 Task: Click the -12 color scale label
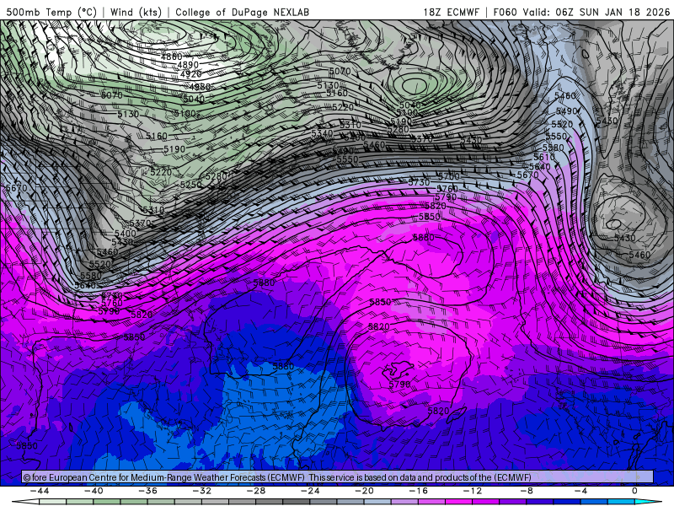point(473,491)
